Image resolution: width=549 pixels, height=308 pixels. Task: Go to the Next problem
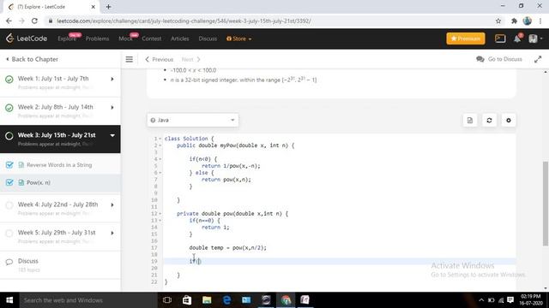[x=190, y=59]
